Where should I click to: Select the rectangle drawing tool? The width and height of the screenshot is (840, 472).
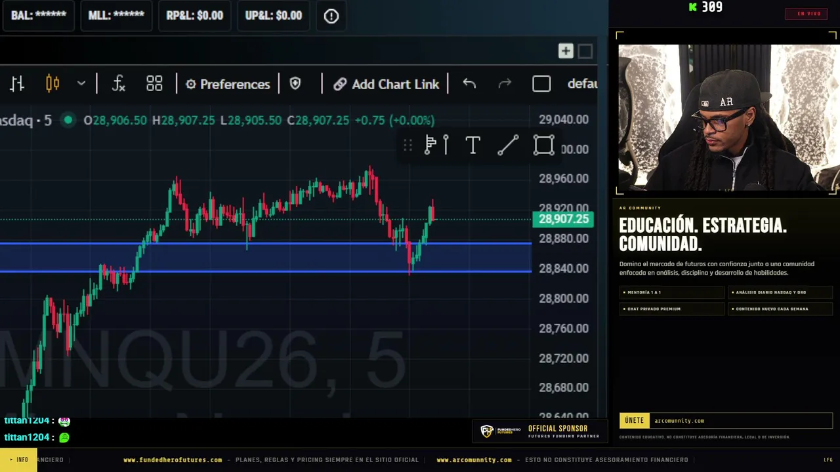[543, 145]
